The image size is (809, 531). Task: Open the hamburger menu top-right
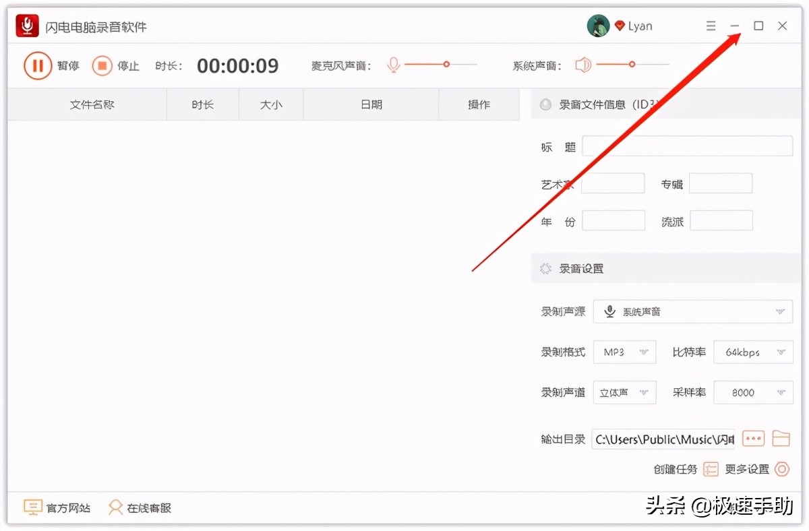click(711, 26)
